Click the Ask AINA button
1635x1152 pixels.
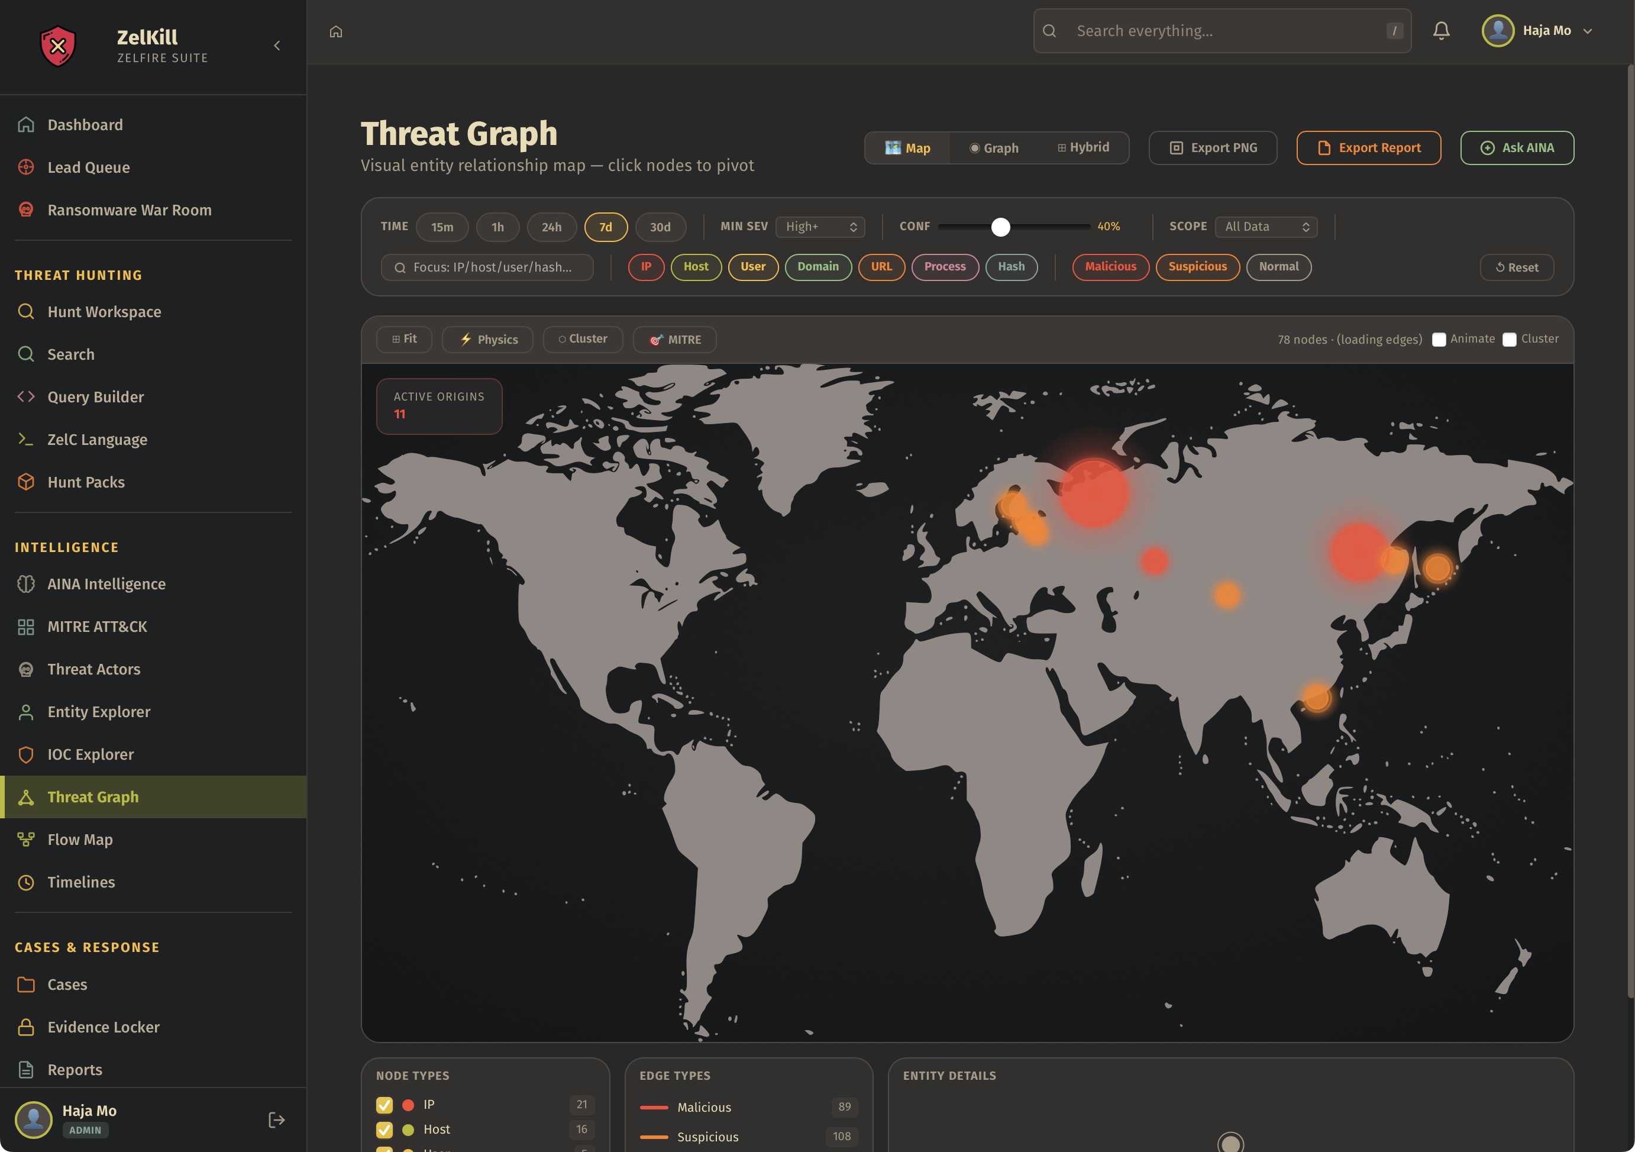(1517, 148)
